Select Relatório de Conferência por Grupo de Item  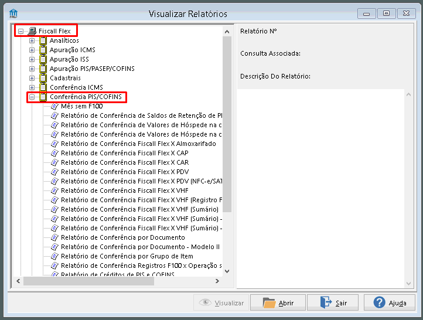point(127,256)
